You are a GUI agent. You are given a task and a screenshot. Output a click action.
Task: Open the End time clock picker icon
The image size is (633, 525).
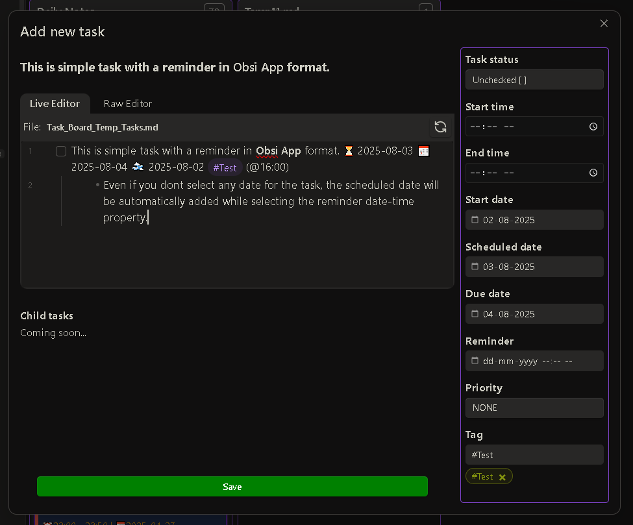pos(593,173)
